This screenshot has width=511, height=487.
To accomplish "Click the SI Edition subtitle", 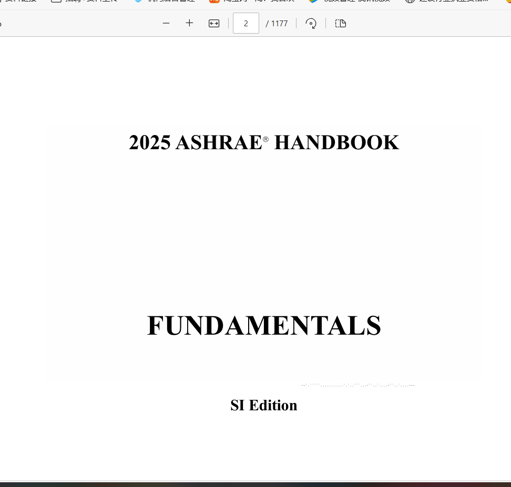I will point(264,405).
